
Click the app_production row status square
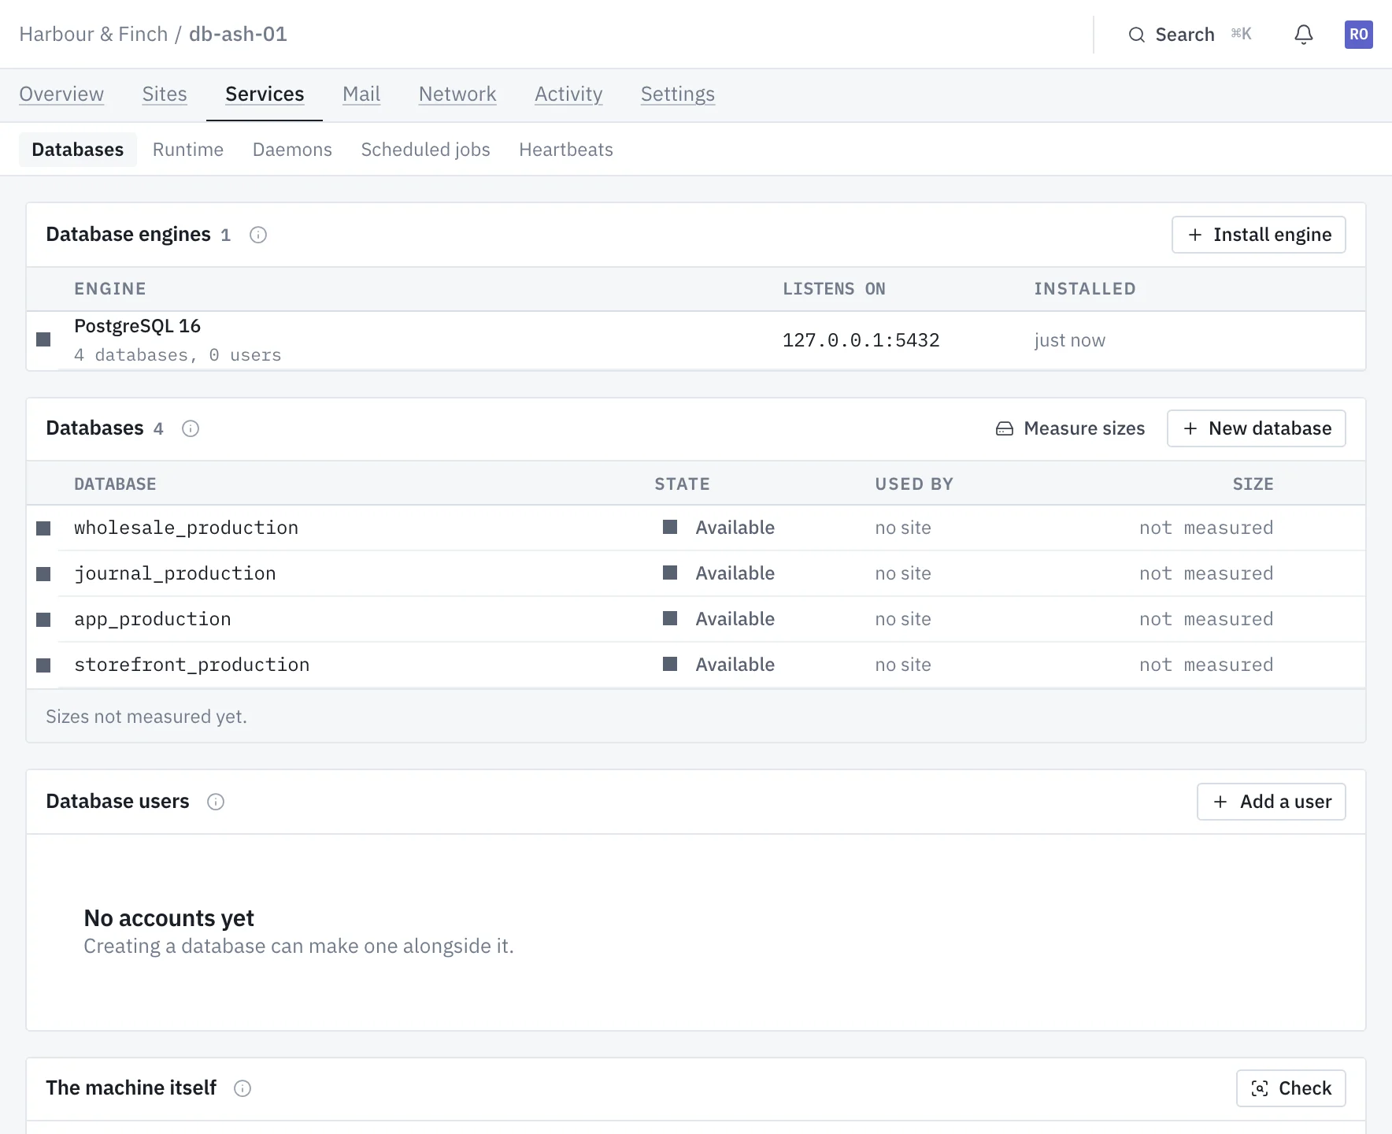[43, 620]
